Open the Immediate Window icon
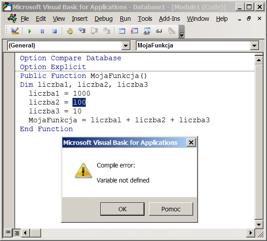 (134, 31)
